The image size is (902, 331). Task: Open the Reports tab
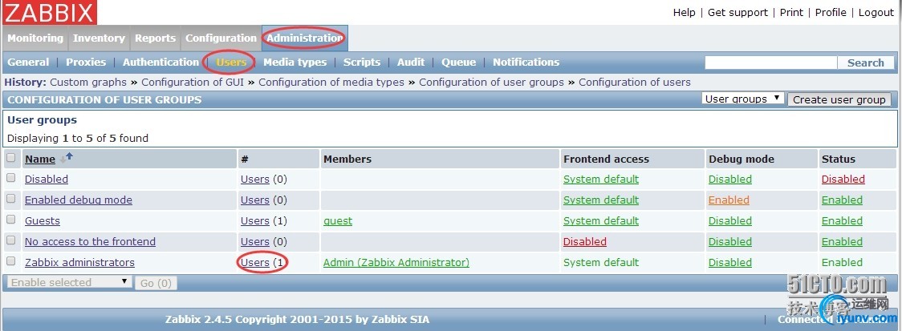click(x=156, y=38)
